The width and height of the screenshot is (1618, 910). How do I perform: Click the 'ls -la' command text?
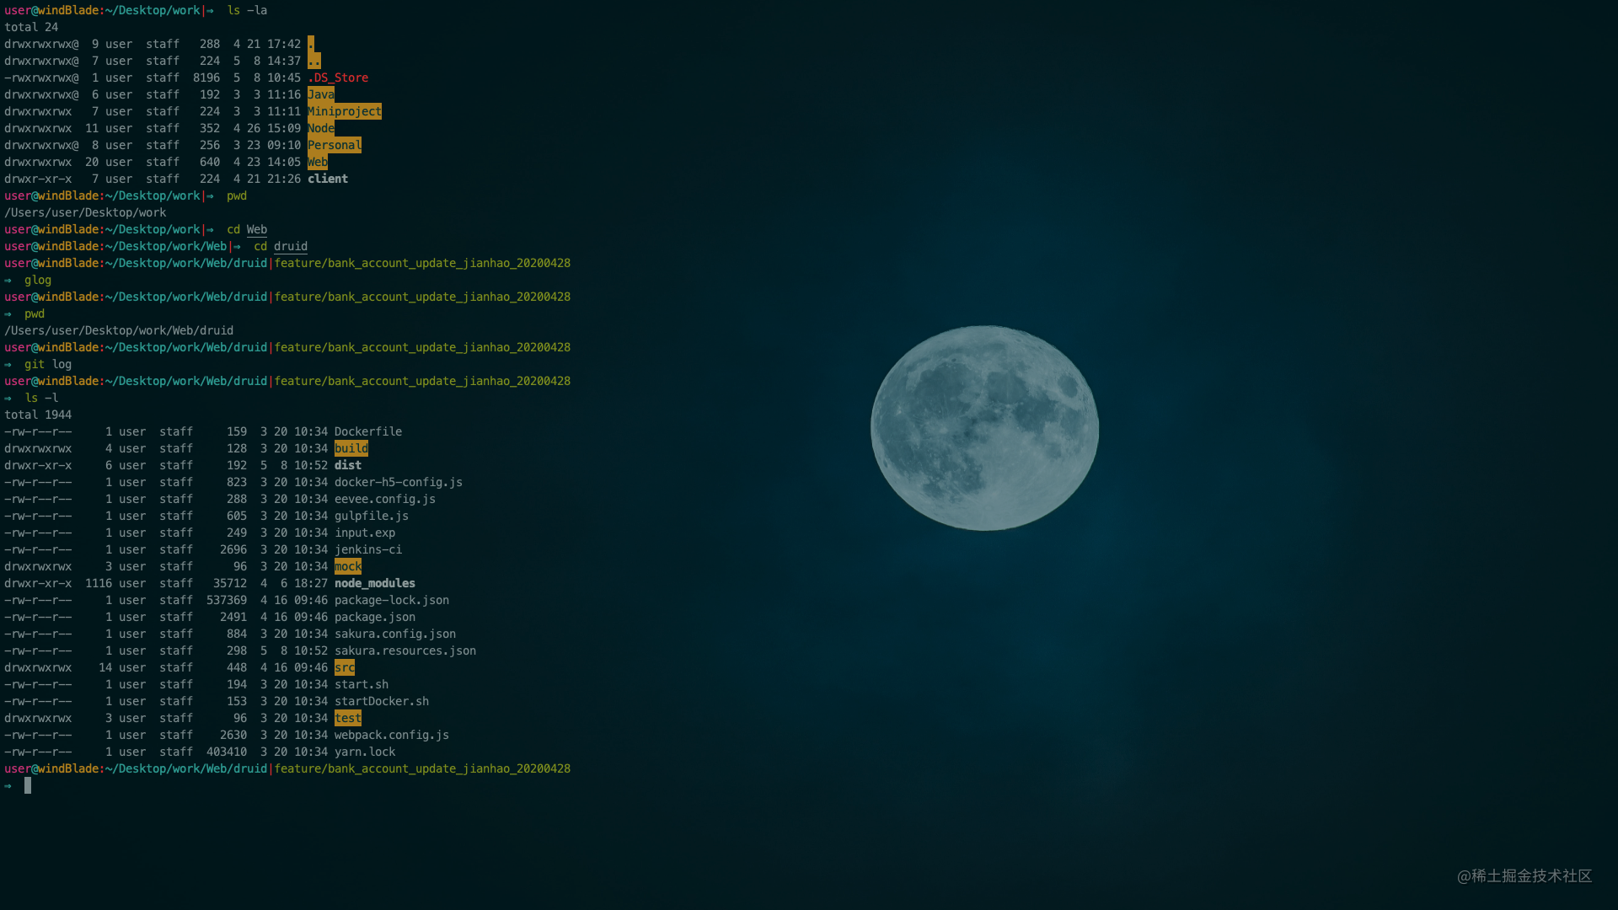[247, 10]
